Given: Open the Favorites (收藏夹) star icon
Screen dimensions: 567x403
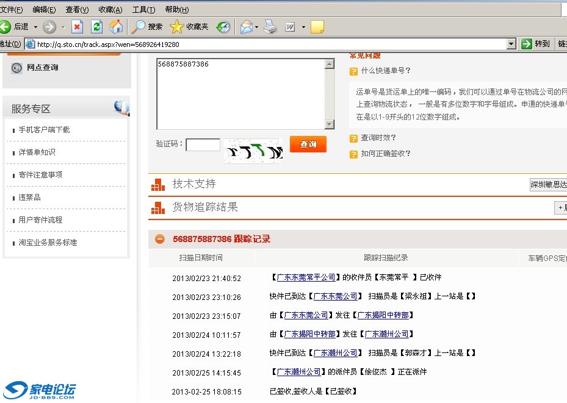Looking at the screenshot, I should (x=189, y=27).
